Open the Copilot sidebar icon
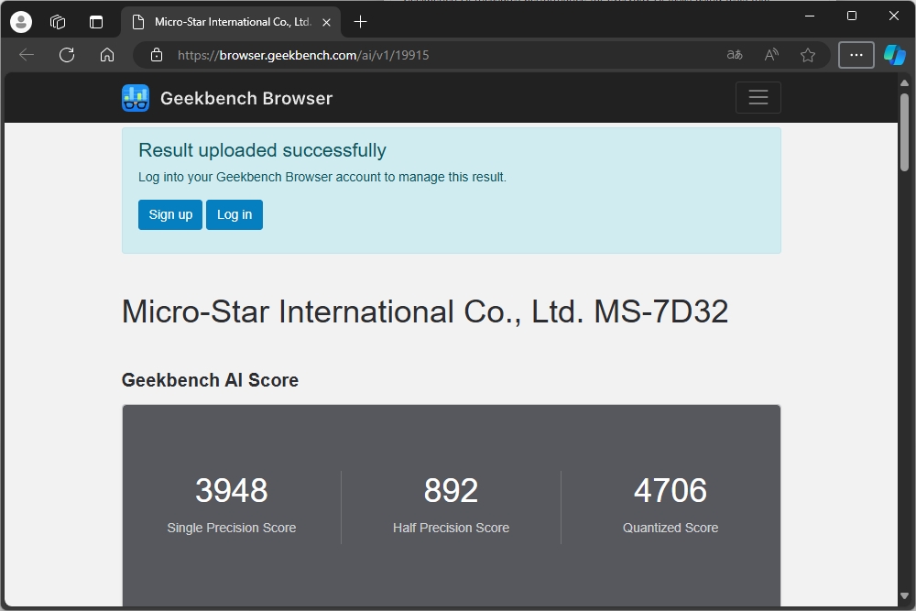Screen dimensions: 916x611 pos(895,55)
